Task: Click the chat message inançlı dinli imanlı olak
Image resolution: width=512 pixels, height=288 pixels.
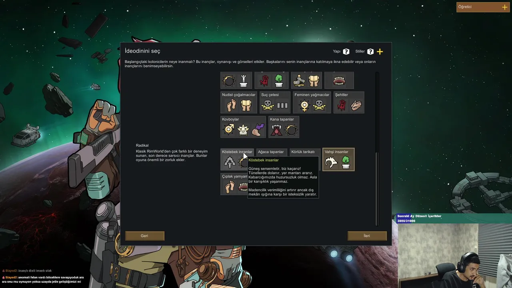Action: point(35,271)
